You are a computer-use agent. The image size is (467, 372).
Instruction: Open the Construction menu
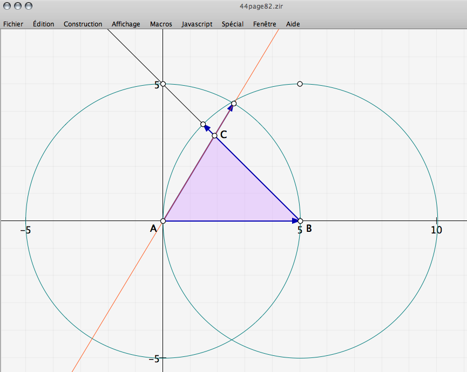pos(83,24)
